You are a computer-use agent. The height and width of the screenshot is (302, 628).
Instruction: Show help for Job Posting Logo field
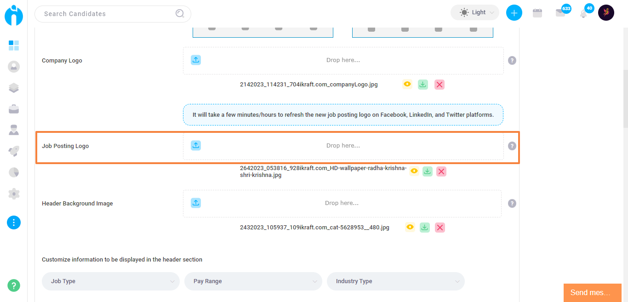(x=512, y=146)
